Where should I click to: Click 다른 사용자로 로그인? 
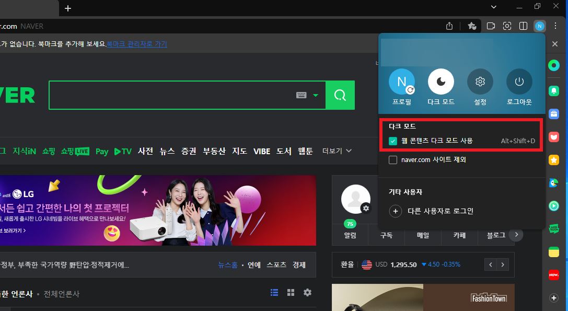431,211
